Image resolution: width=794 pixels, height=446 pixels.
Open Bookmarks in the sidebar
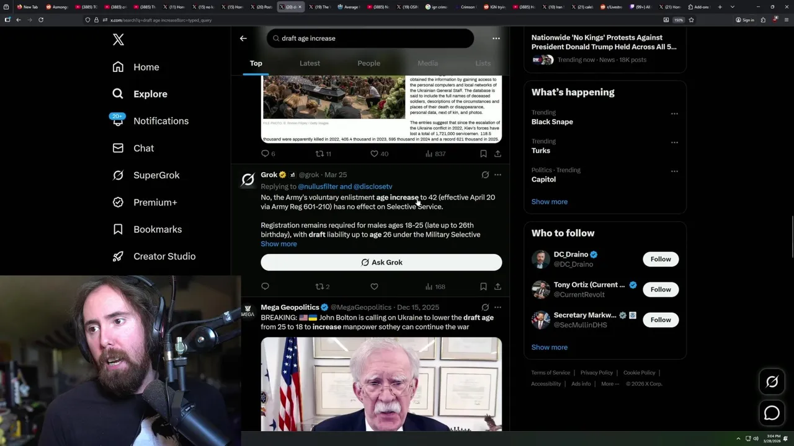coord(148,229)
